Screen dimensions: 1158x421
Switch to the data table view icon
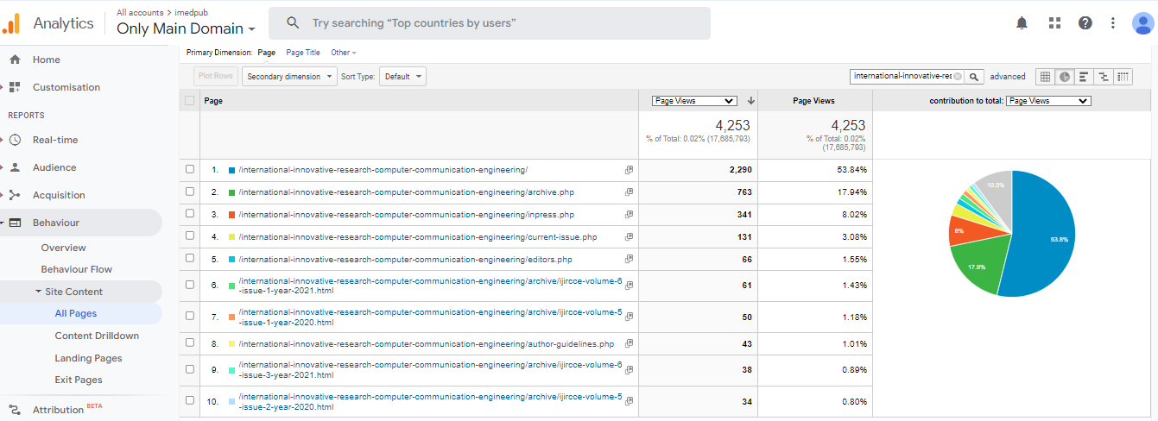click(1045, 77)
